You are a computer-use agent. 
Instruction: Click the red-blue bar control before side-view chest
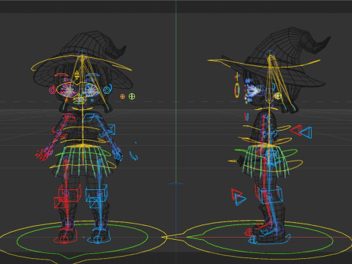point(246,117)
